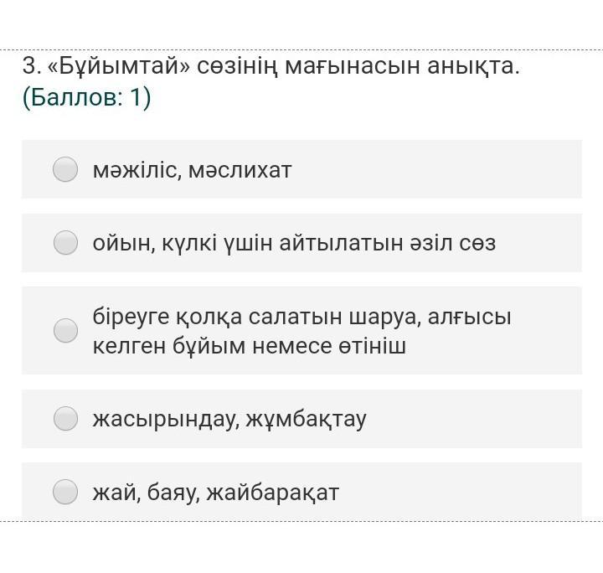Image resolution: width=603 pixels, height=573 pixels.
Task: Click the answer text «жай, баяу, жайбарақат»
Action: tap(215, 492)
